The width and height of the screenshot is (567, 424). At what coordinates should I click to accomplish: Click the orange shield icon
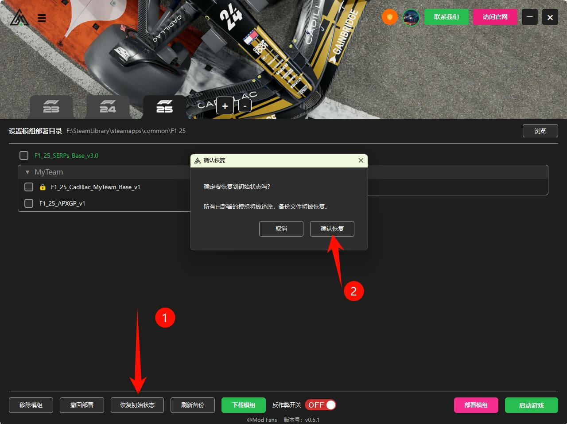pyautogui.click(x=389, y=17)
